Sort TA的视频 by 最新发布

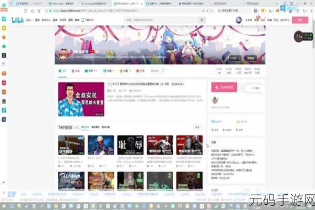[x=85, y=127]
